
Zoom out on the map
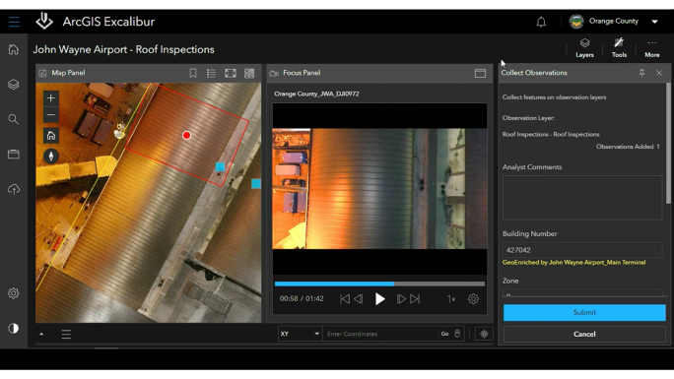[50, 115]
